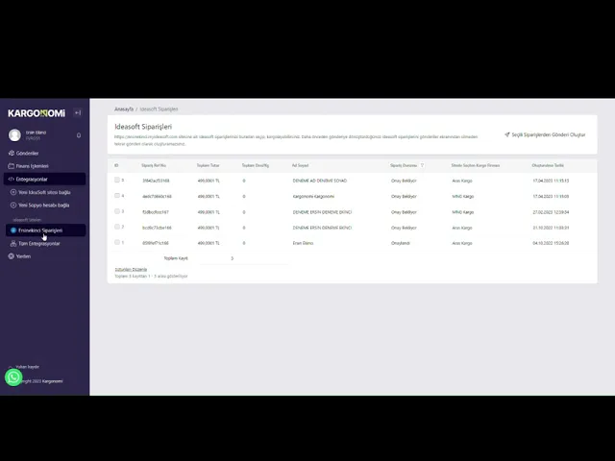Click the Ad Soyad column header
Viewport: 615px width, 461px height.
[300, 165]
